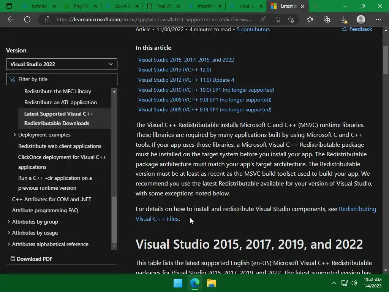This screenshot has height=292, width=389.
Task: Close the Play For tab
Action: click(95, 6)
